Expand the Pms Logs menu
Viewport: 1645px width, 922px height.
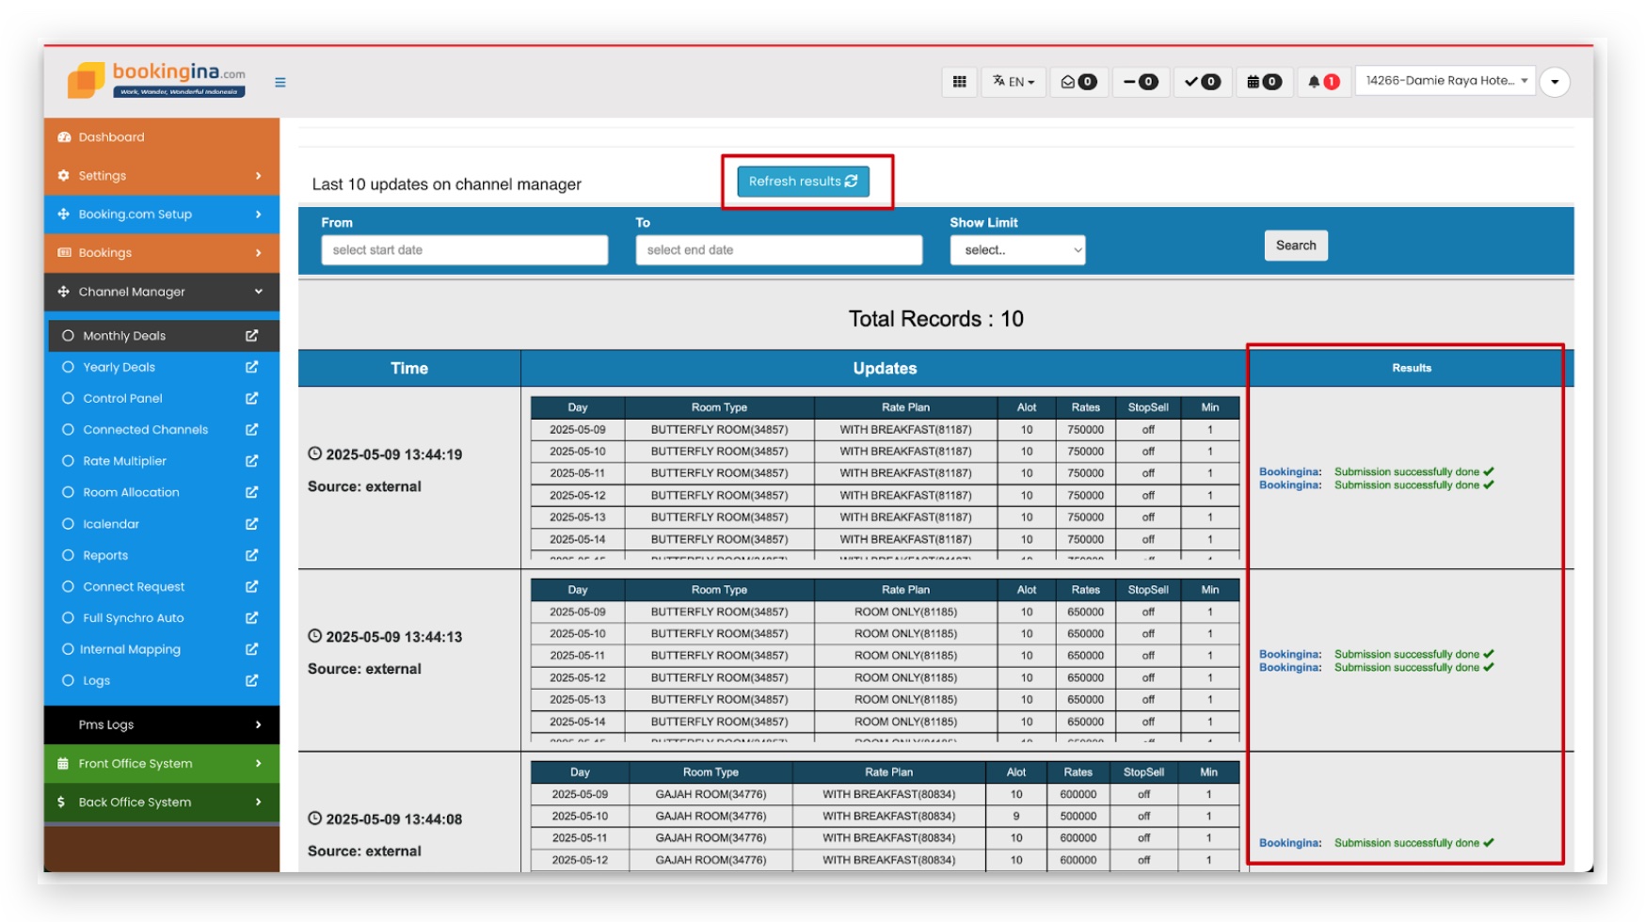[x=162, y=725]
